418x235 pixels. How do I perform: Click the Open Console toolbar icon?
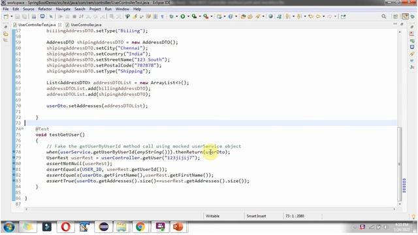42,16
